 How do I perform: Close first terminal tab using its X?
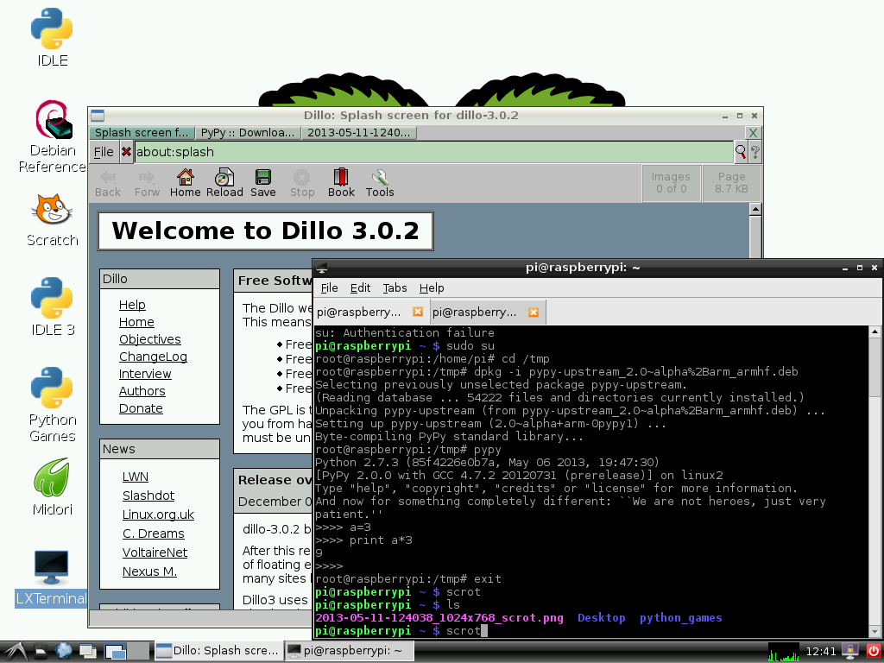[x=418, y=312]
